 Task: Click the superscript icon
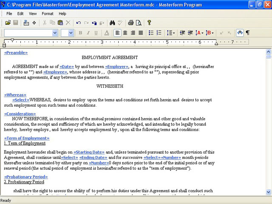221,33
